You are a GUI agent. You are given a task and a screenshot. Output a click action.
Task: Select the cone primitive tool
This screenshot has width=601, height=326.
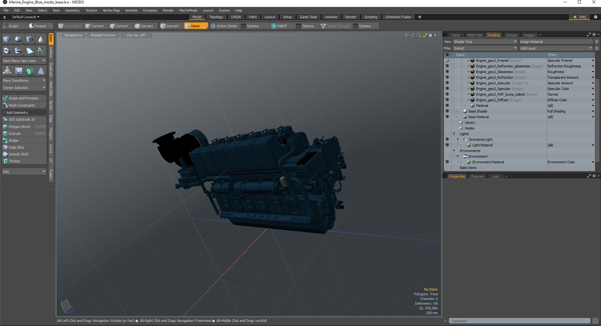(41, 39)
